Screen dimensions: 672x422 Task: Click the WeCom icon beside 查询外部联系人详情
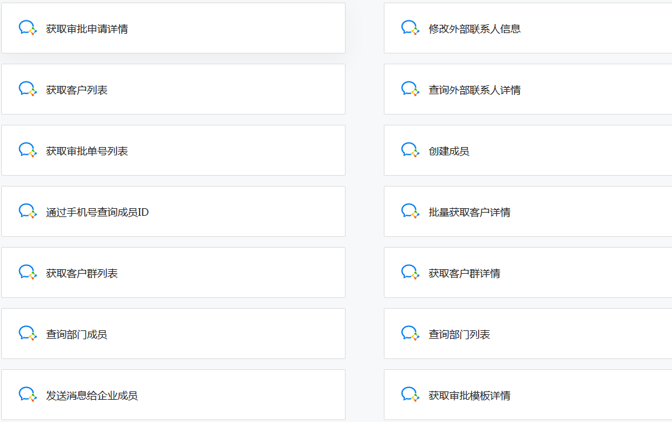click(410, 90)
